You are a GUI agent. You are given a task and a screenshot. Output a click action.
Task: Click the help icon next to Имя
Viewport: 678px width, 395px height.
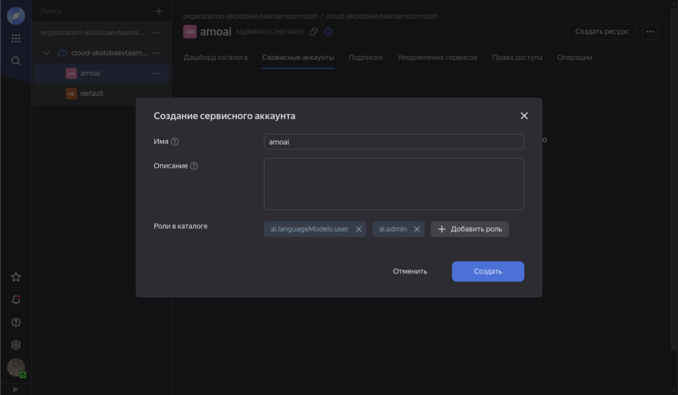coord(175,142)
